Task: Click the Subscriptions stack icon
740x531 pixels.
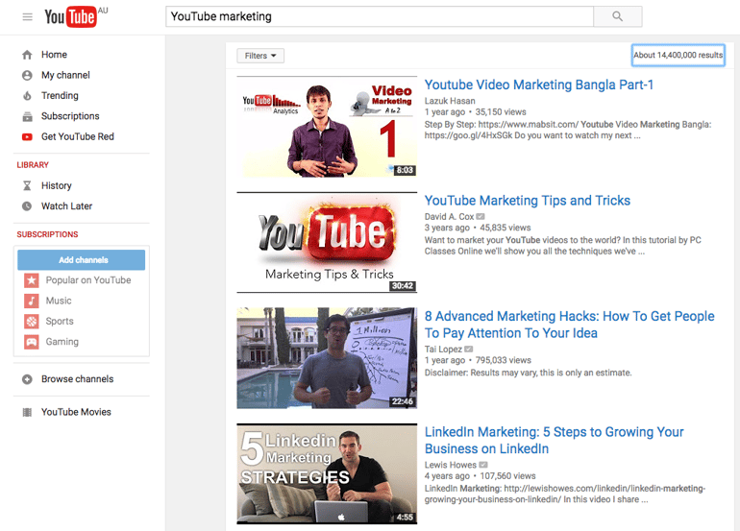Action: tap(27, 116)
